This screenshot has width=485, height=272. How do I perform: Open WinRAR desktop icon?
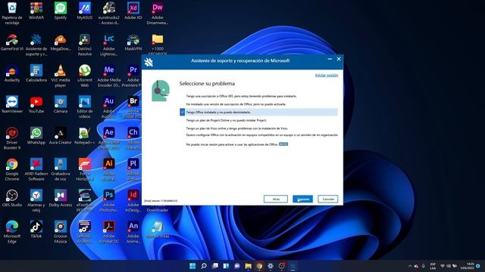point(36,11)
